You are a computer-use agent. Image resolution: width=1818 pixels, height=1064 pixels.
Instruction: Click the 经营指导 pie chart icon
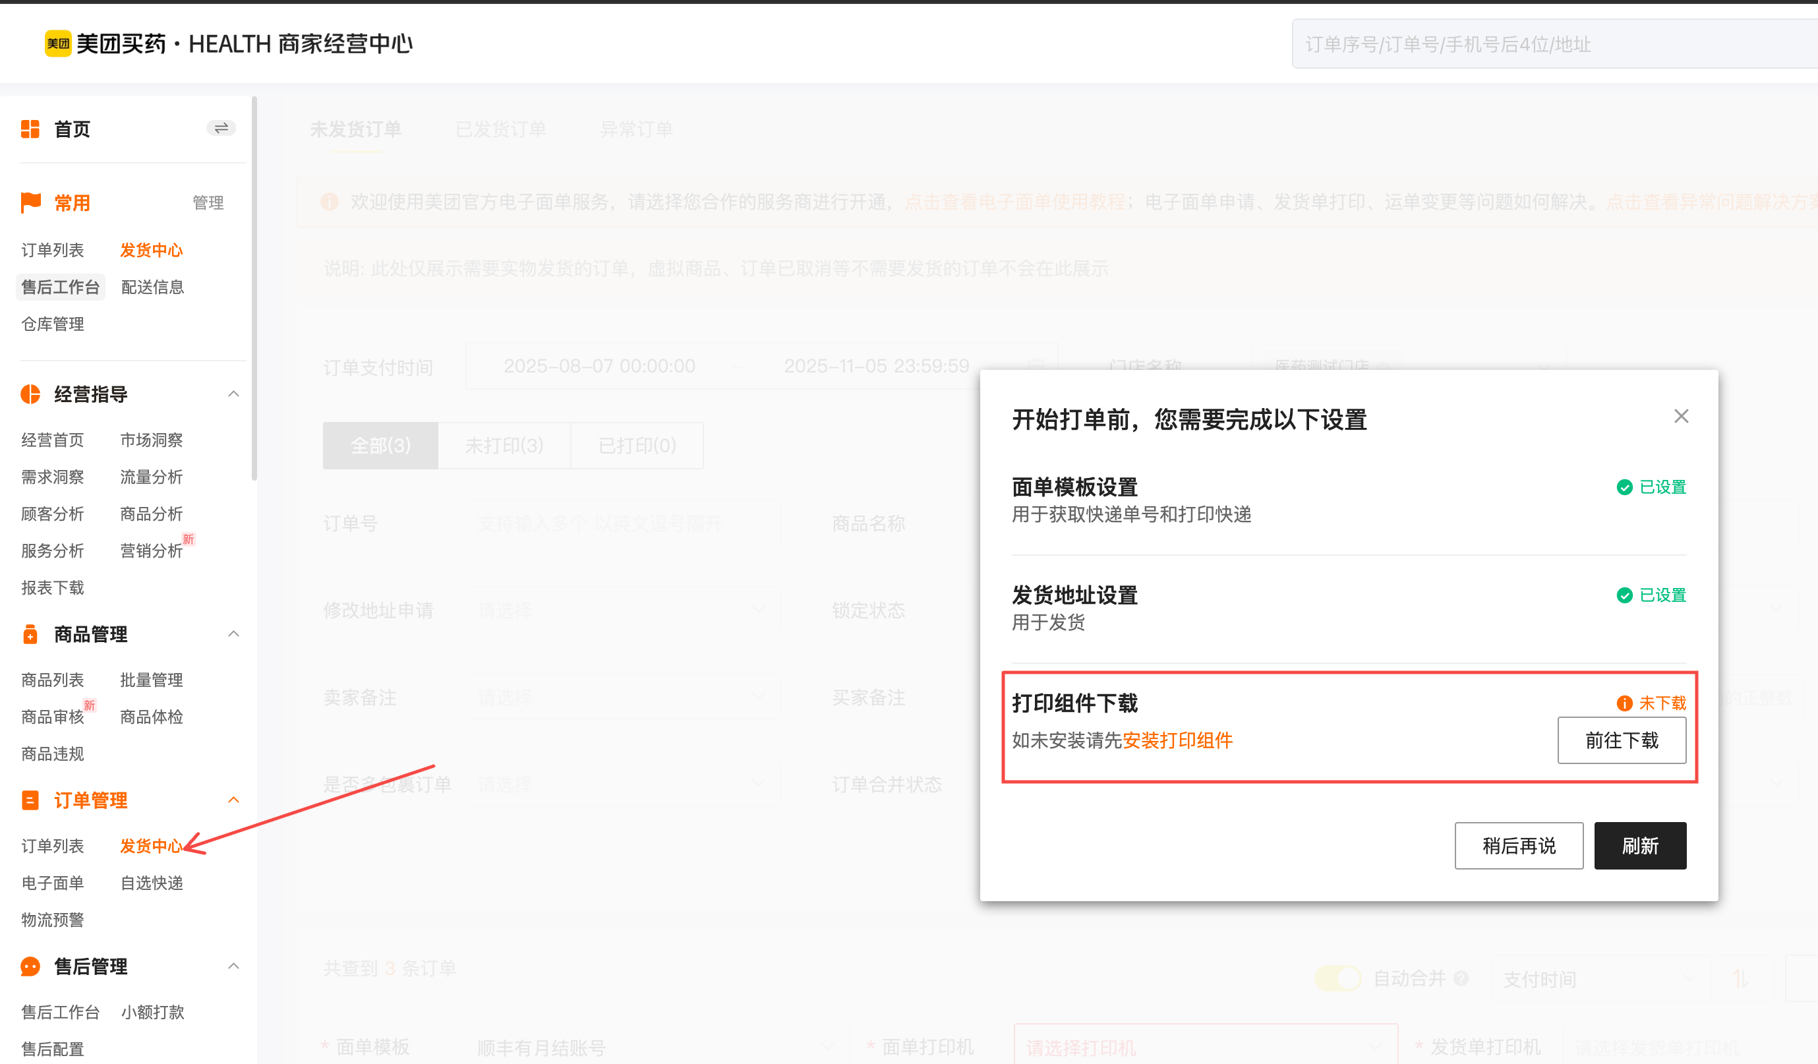30,394
